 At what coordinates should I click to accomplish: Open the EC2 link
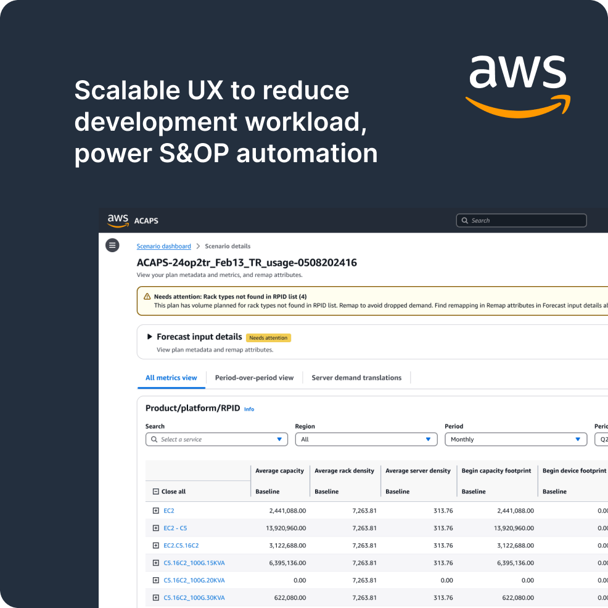(169, 511)
